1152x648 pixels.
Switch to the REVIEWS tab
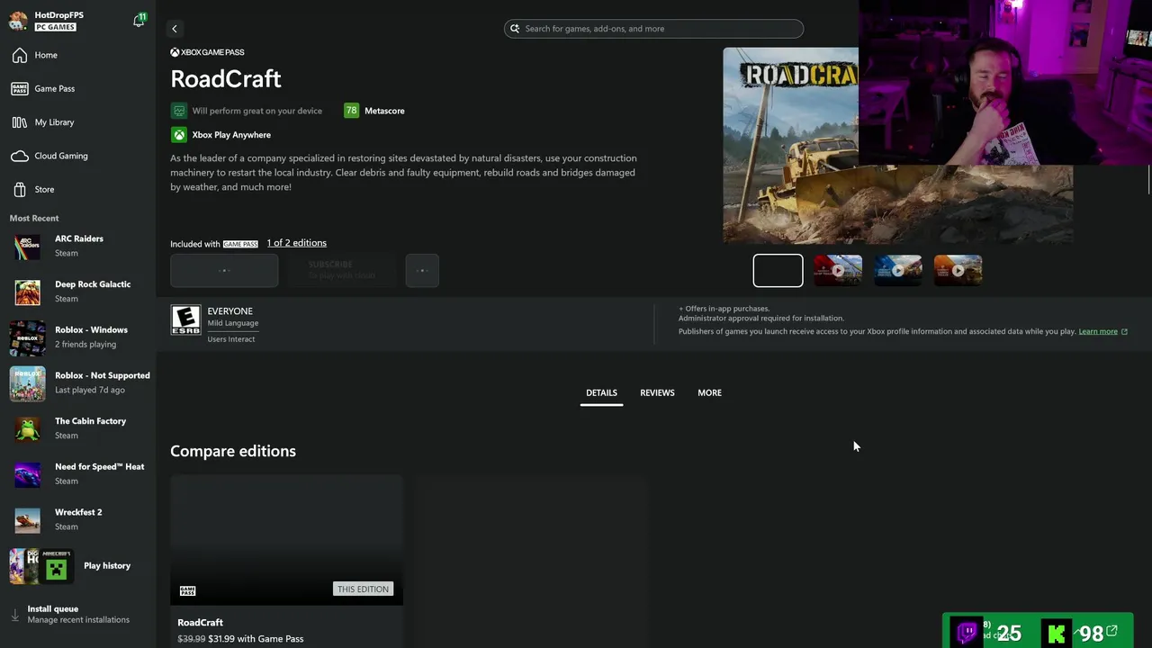[x=657, y=393]
